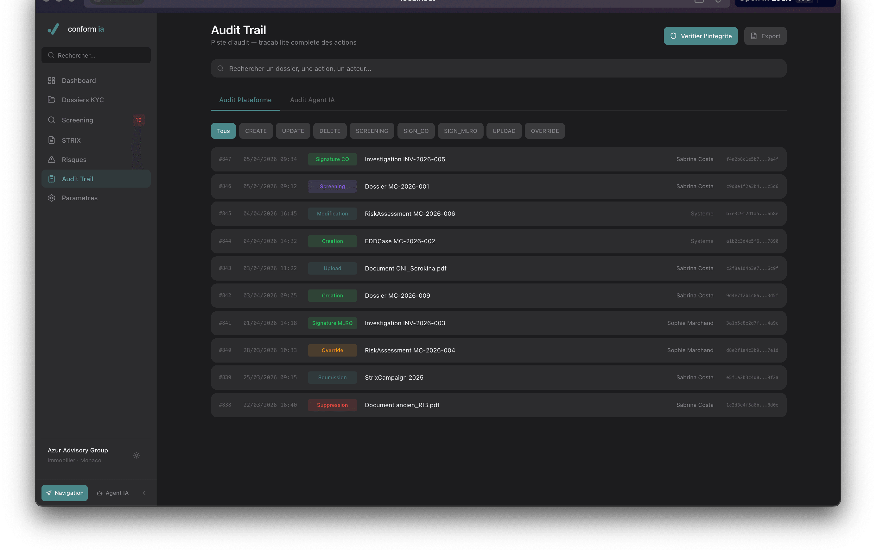Open Parametres via the gear icon
Screen dimensions: 876x553
coord(51,198)
